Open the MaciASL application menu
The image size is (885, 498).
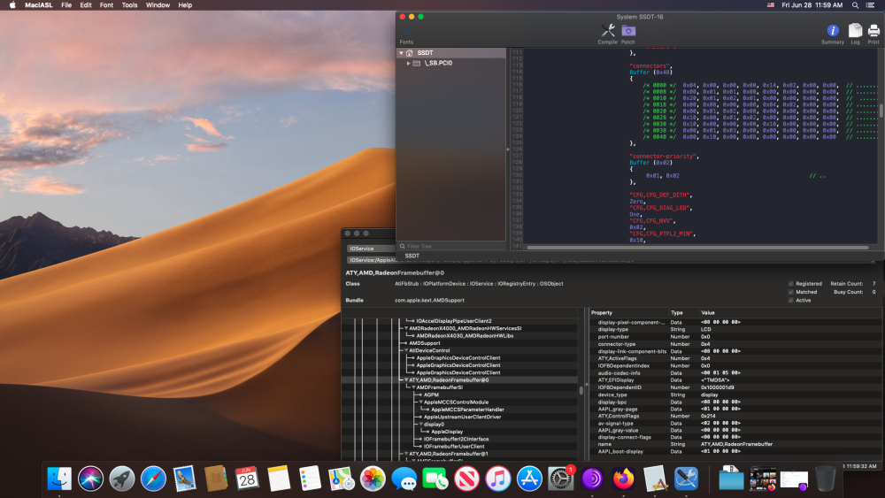coord(38,5)
